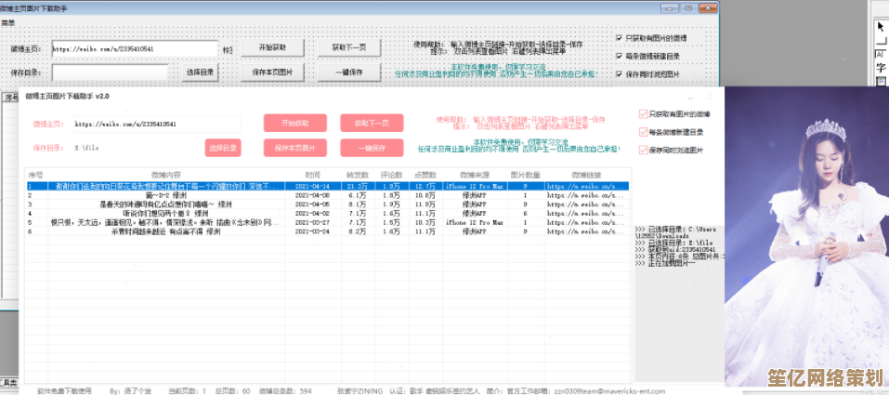
Task: Click the pink 选择目录 button
Action: click(x=223, y=148)
